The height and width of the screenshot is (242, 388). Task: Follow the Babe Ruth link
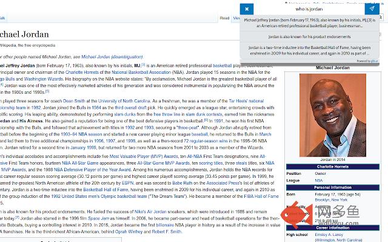point(182,183)
